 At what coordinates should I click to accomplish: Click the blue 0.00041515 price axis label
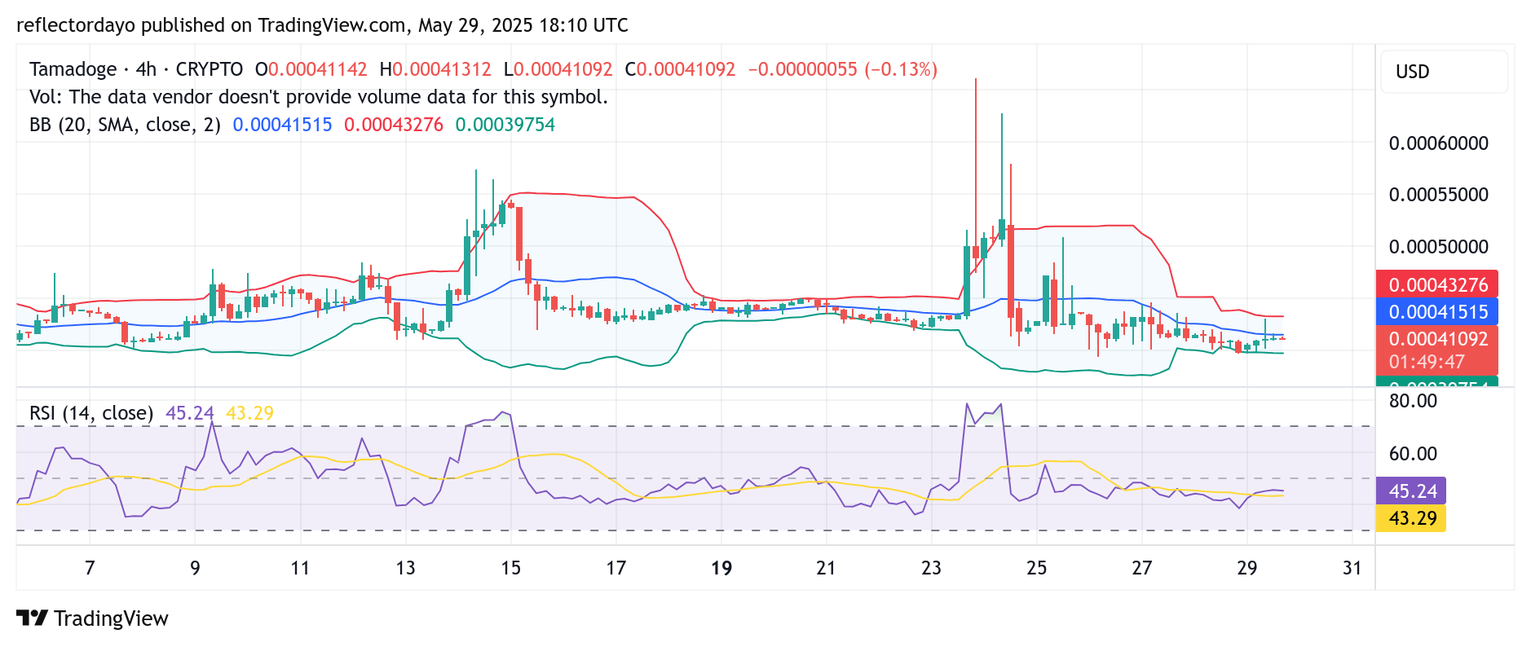coord(1437,311)
